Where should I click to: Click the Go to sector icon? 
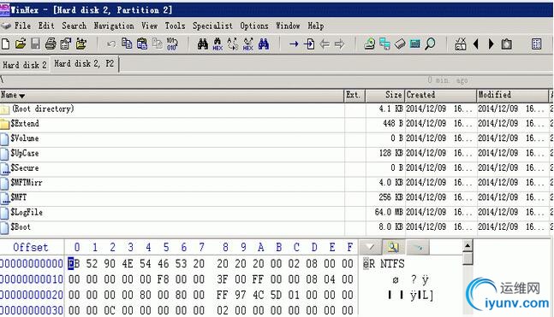click(x=309, y=44)
